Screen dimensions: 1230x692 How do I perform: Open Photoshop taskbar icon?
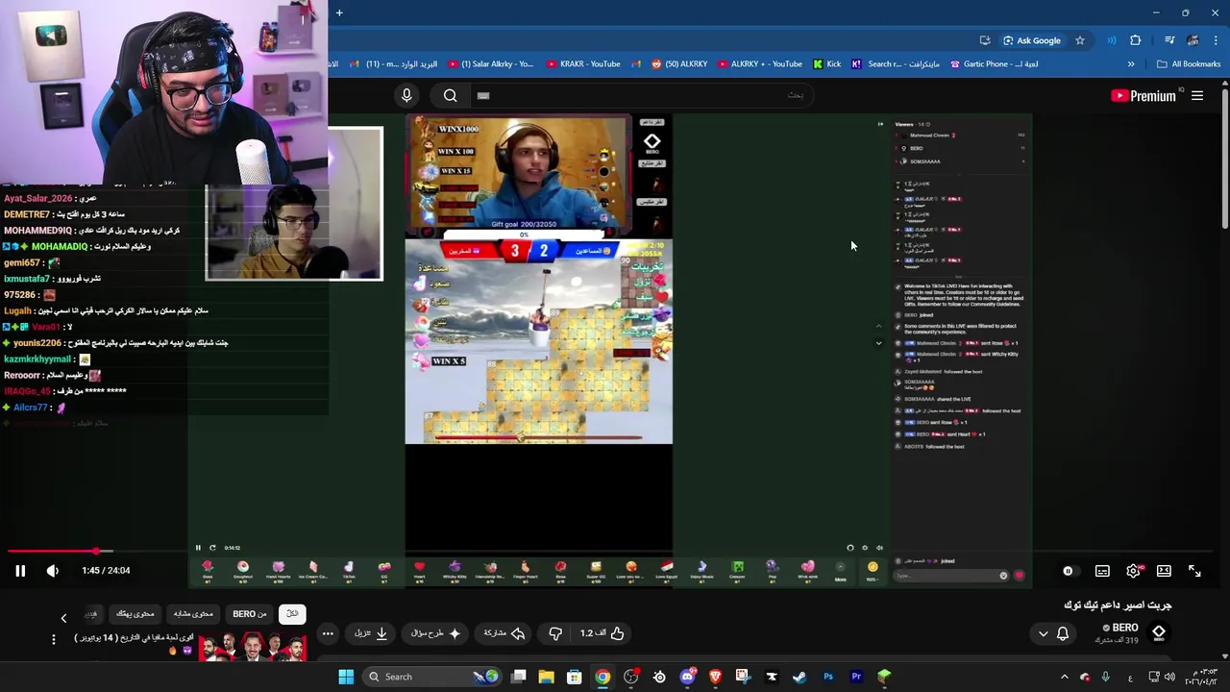click(828, 677)
